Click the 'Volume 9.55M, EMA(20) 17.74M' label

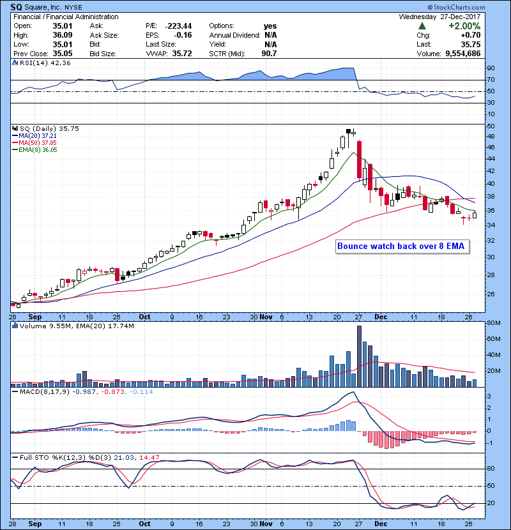77,326
